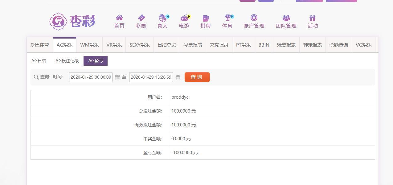The width and height of the screenshot is (393, 185).
Task: Click the 棋牌 playing cards icon
Action: [205, 18]
